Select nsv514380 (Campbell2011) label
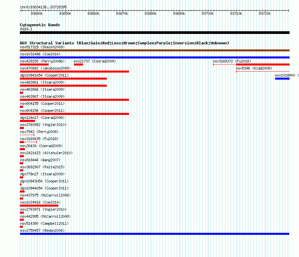Screen dimensions: 299x257 (x=44, y=223)
